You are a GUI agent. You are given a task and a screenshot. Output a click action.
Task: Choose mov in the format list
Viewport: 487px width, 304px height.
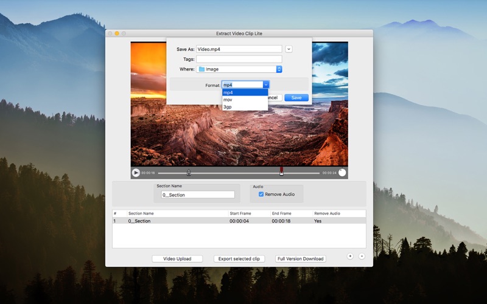click(x=245, y=100)
